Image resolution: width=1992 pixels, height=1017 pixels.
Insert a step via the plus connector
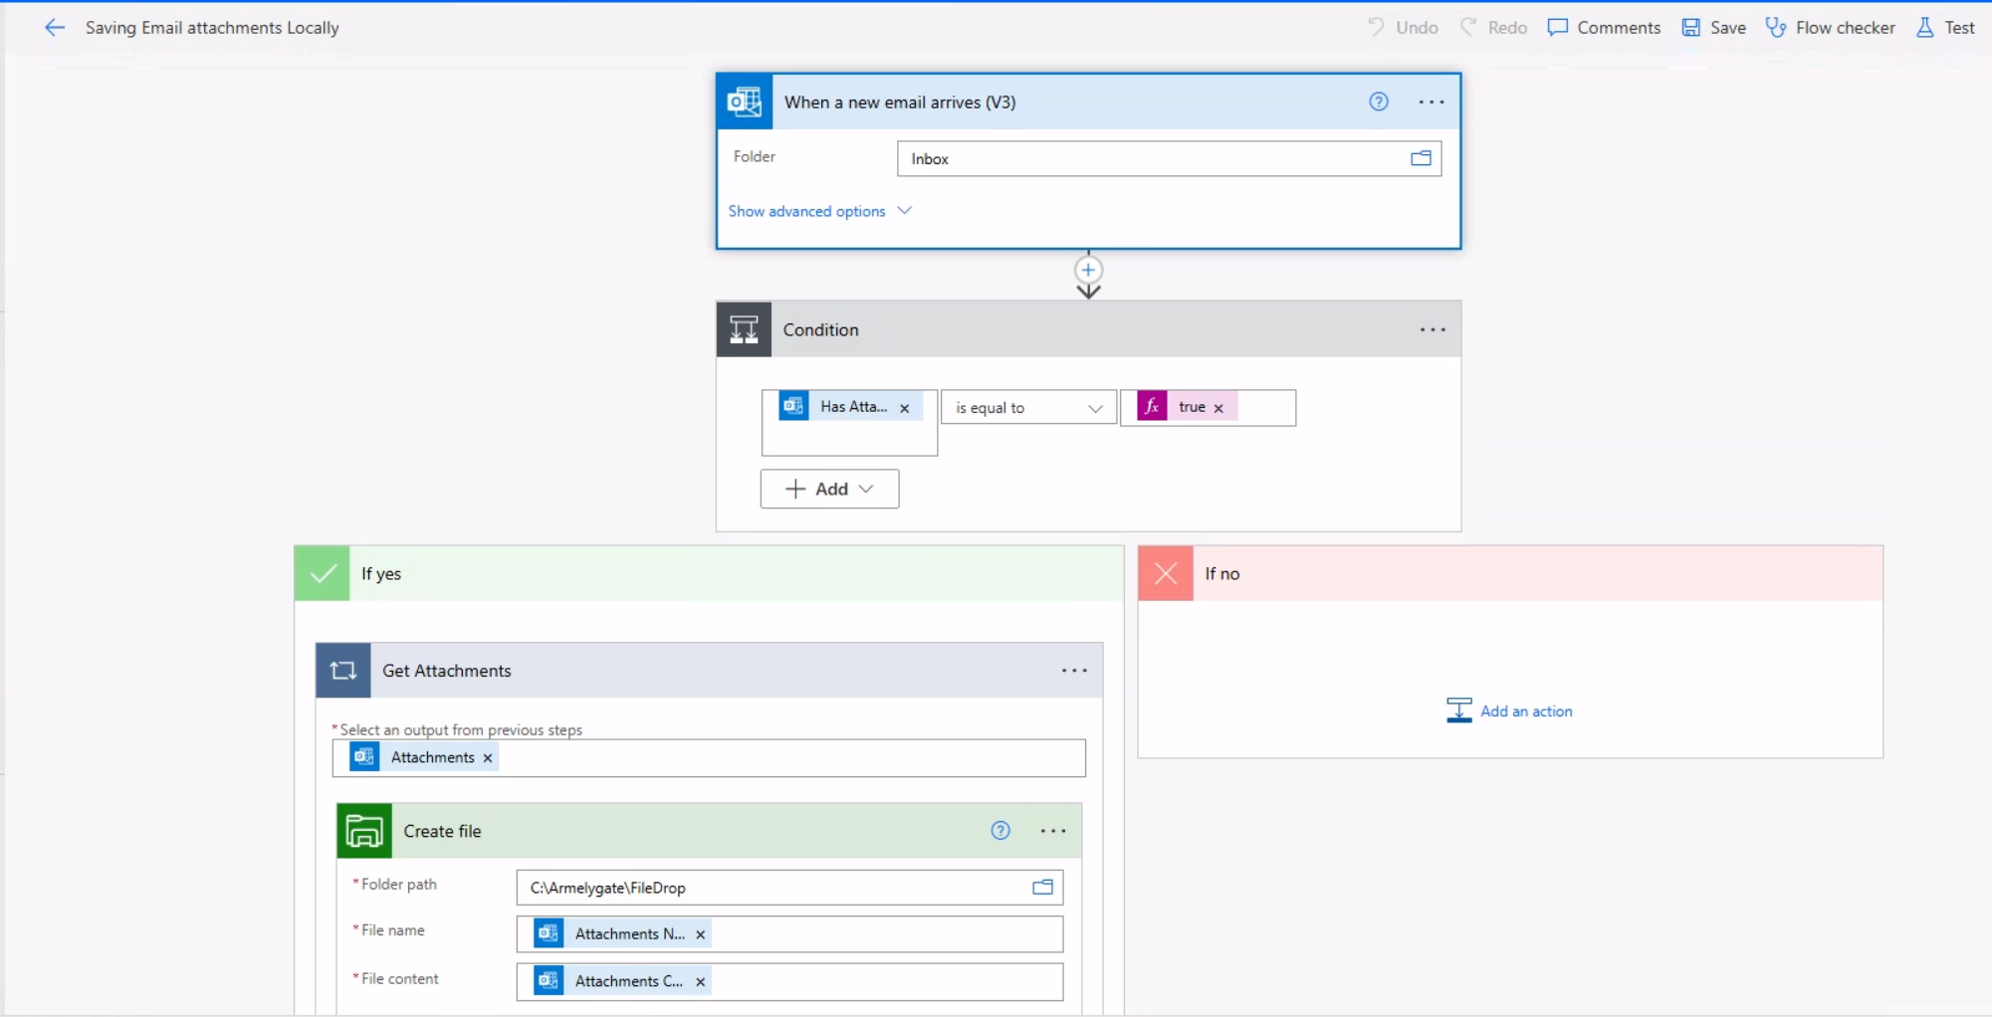point(1088,270)
